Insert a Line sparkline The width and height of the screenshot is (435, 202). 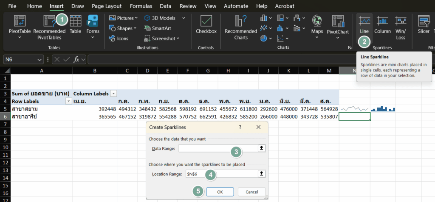(x=364, y=25)
